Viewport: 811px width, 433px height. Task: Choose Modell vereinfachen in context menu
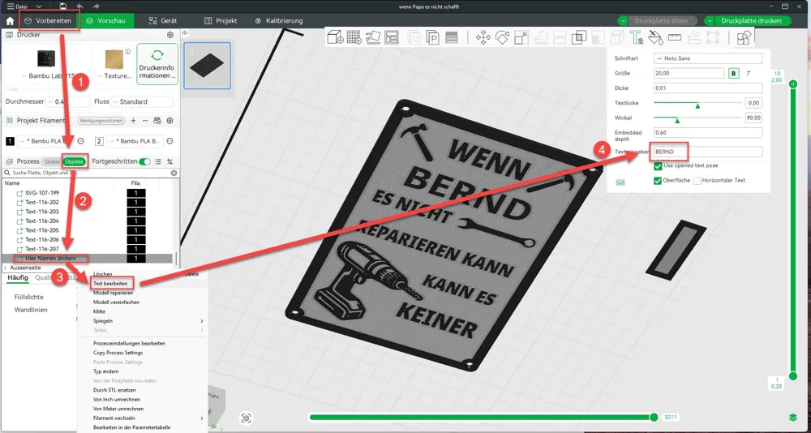pyautogui.click(x=116, y=302)
